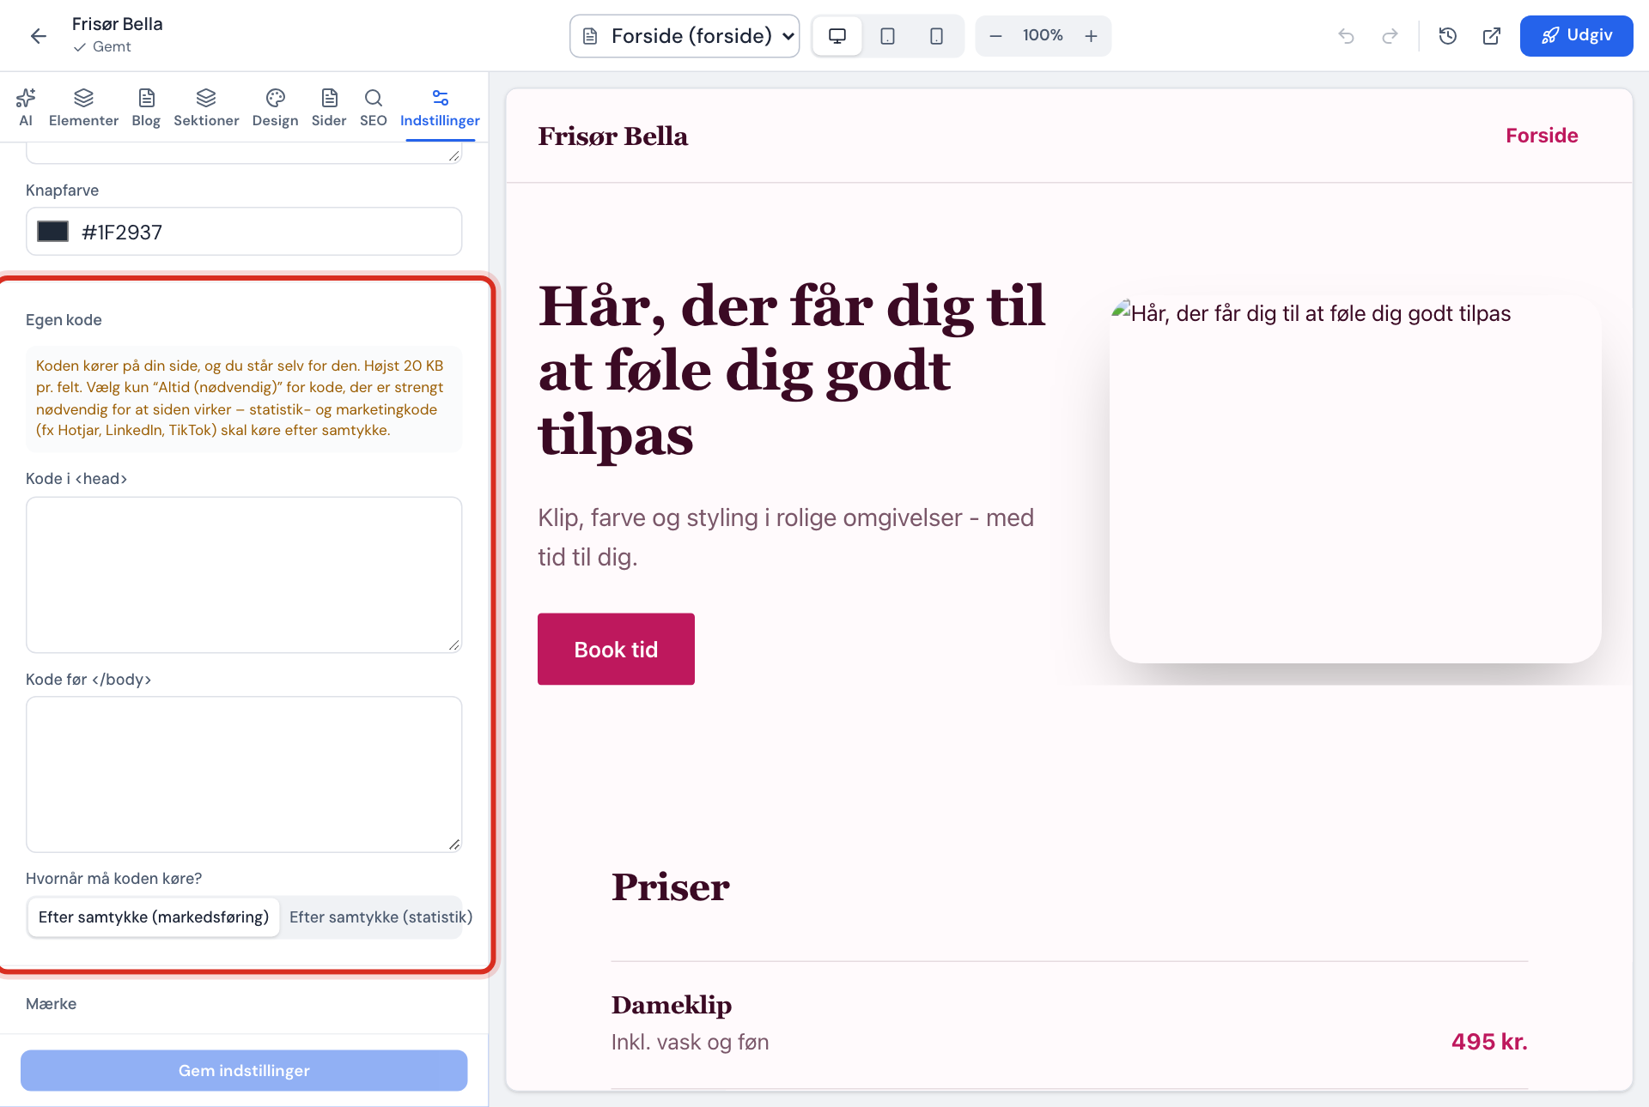Open the Sektioner tab

pos(206,108)
